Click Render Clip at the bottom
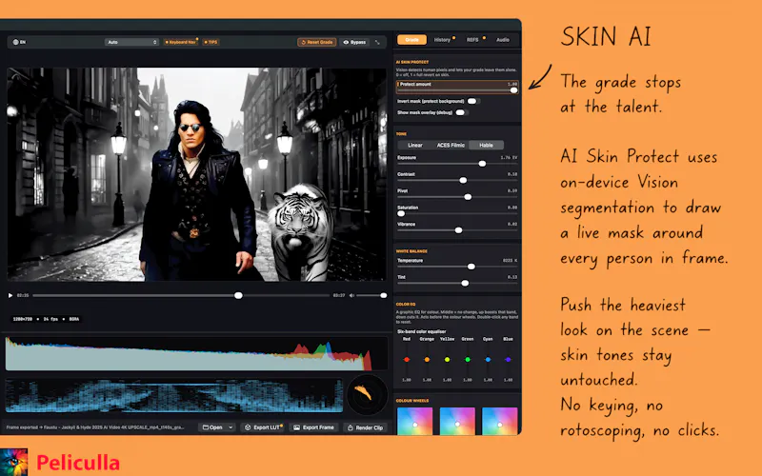762x476 pixels. click(366, 427)
